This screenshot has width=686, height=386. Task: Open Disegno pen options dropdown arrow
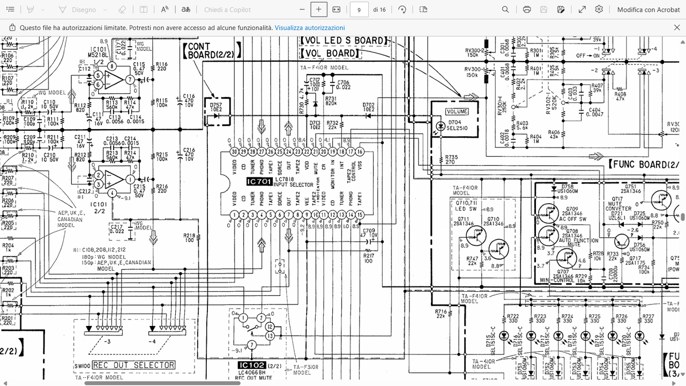coord(105,10)
